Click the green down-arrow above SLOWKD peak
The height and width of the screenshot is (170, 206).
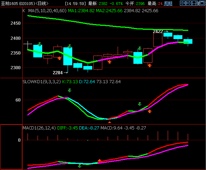pos(70,90)
